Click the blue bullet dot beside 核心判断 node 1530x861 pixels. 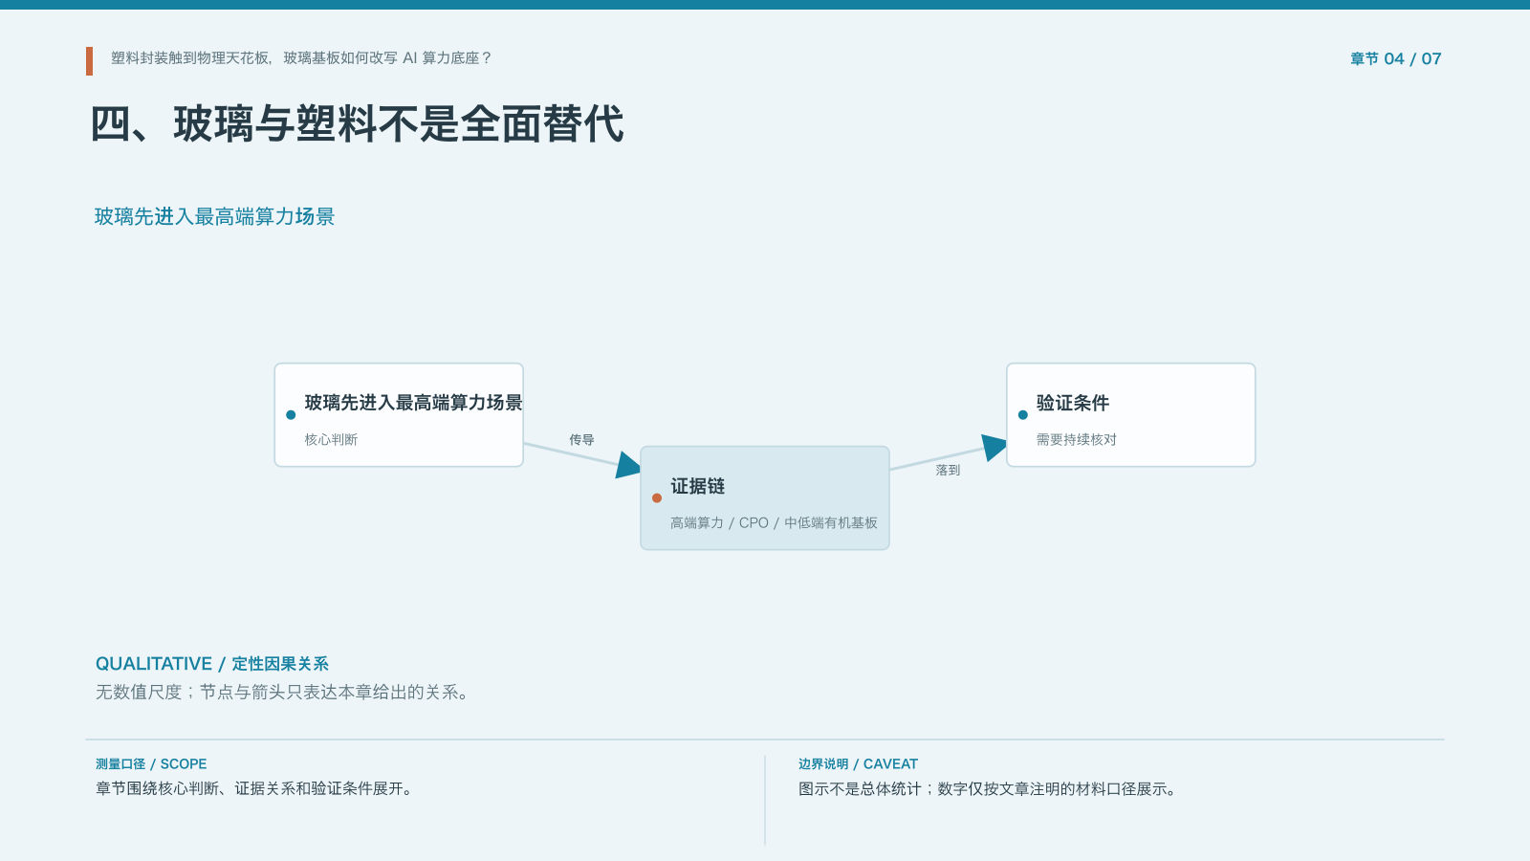291,414
